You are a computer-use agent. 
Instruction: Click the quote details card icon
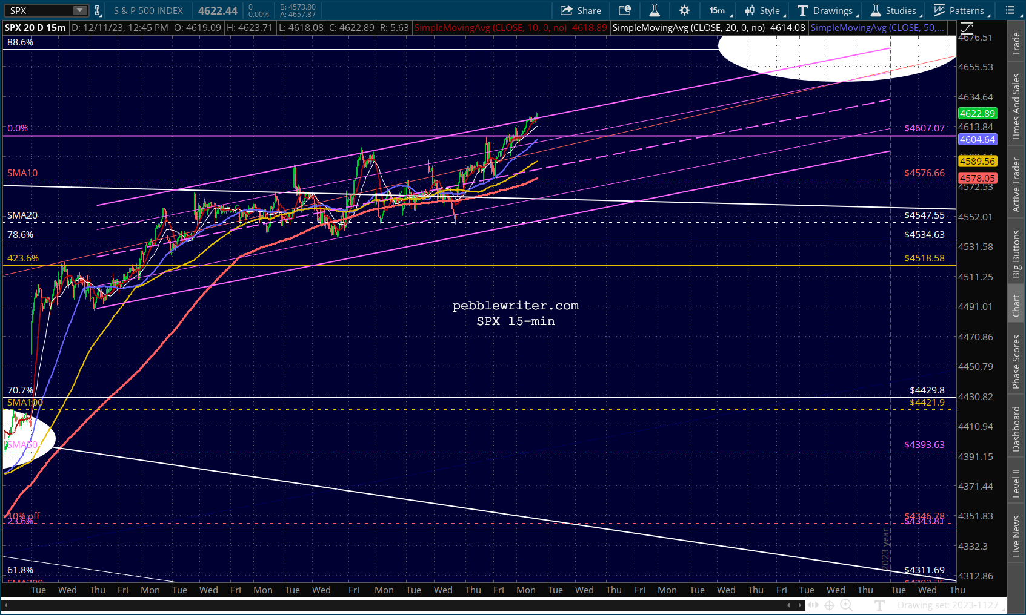(625, 10)
